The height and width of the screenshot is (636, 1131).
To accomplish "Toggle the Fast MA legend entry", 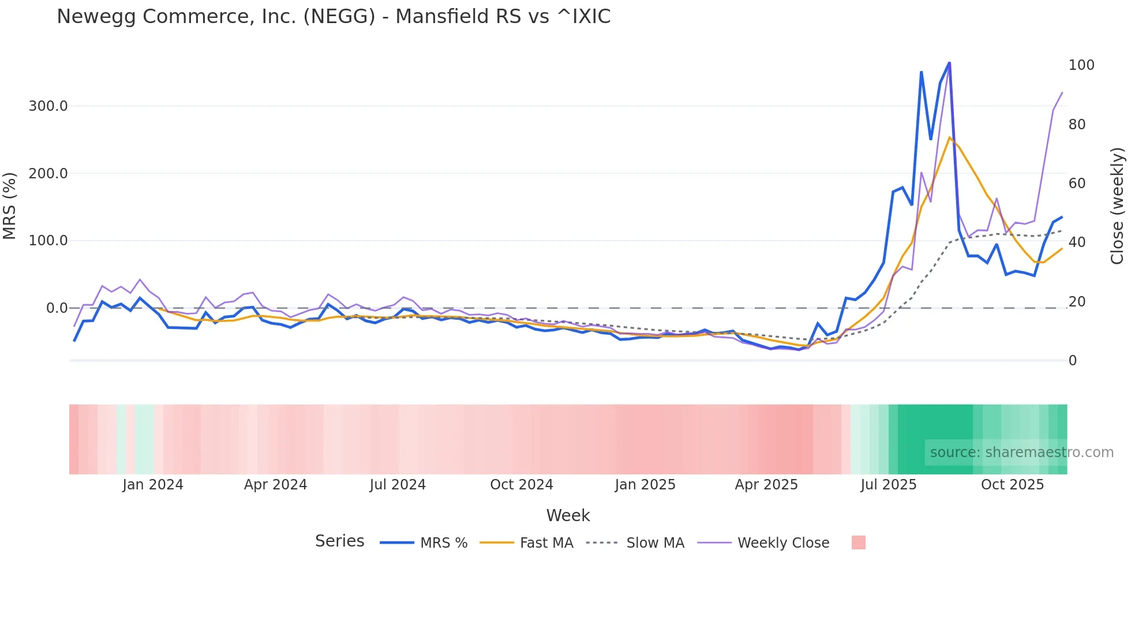I will [x=526, y=543].
